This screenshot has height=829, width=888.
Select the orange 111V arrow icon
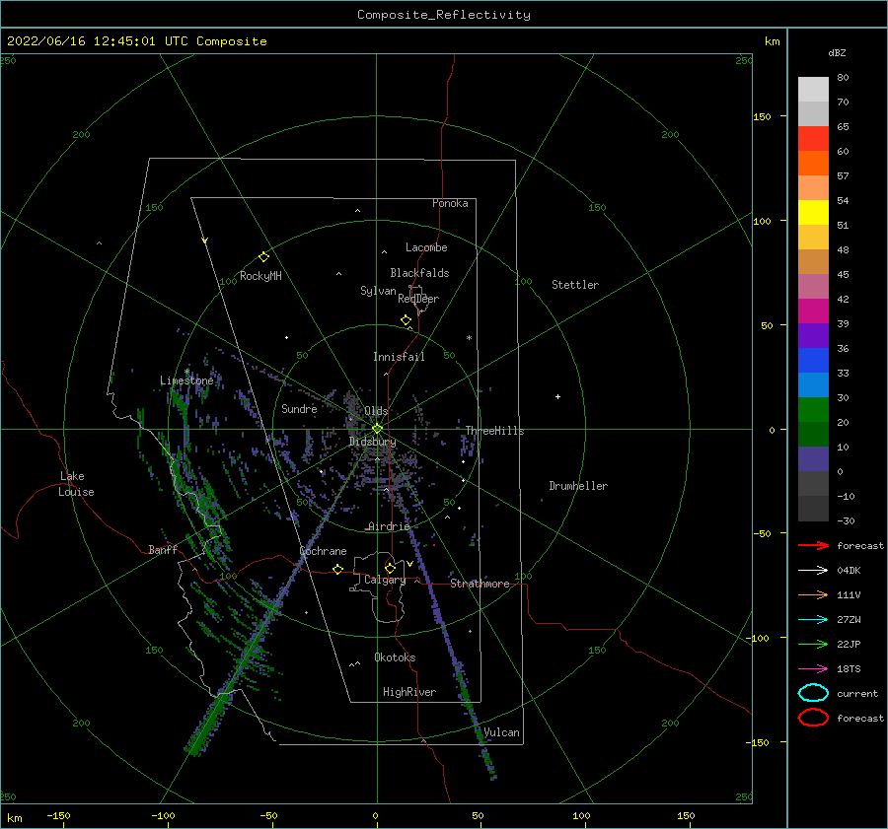click(x=813, y=594)
